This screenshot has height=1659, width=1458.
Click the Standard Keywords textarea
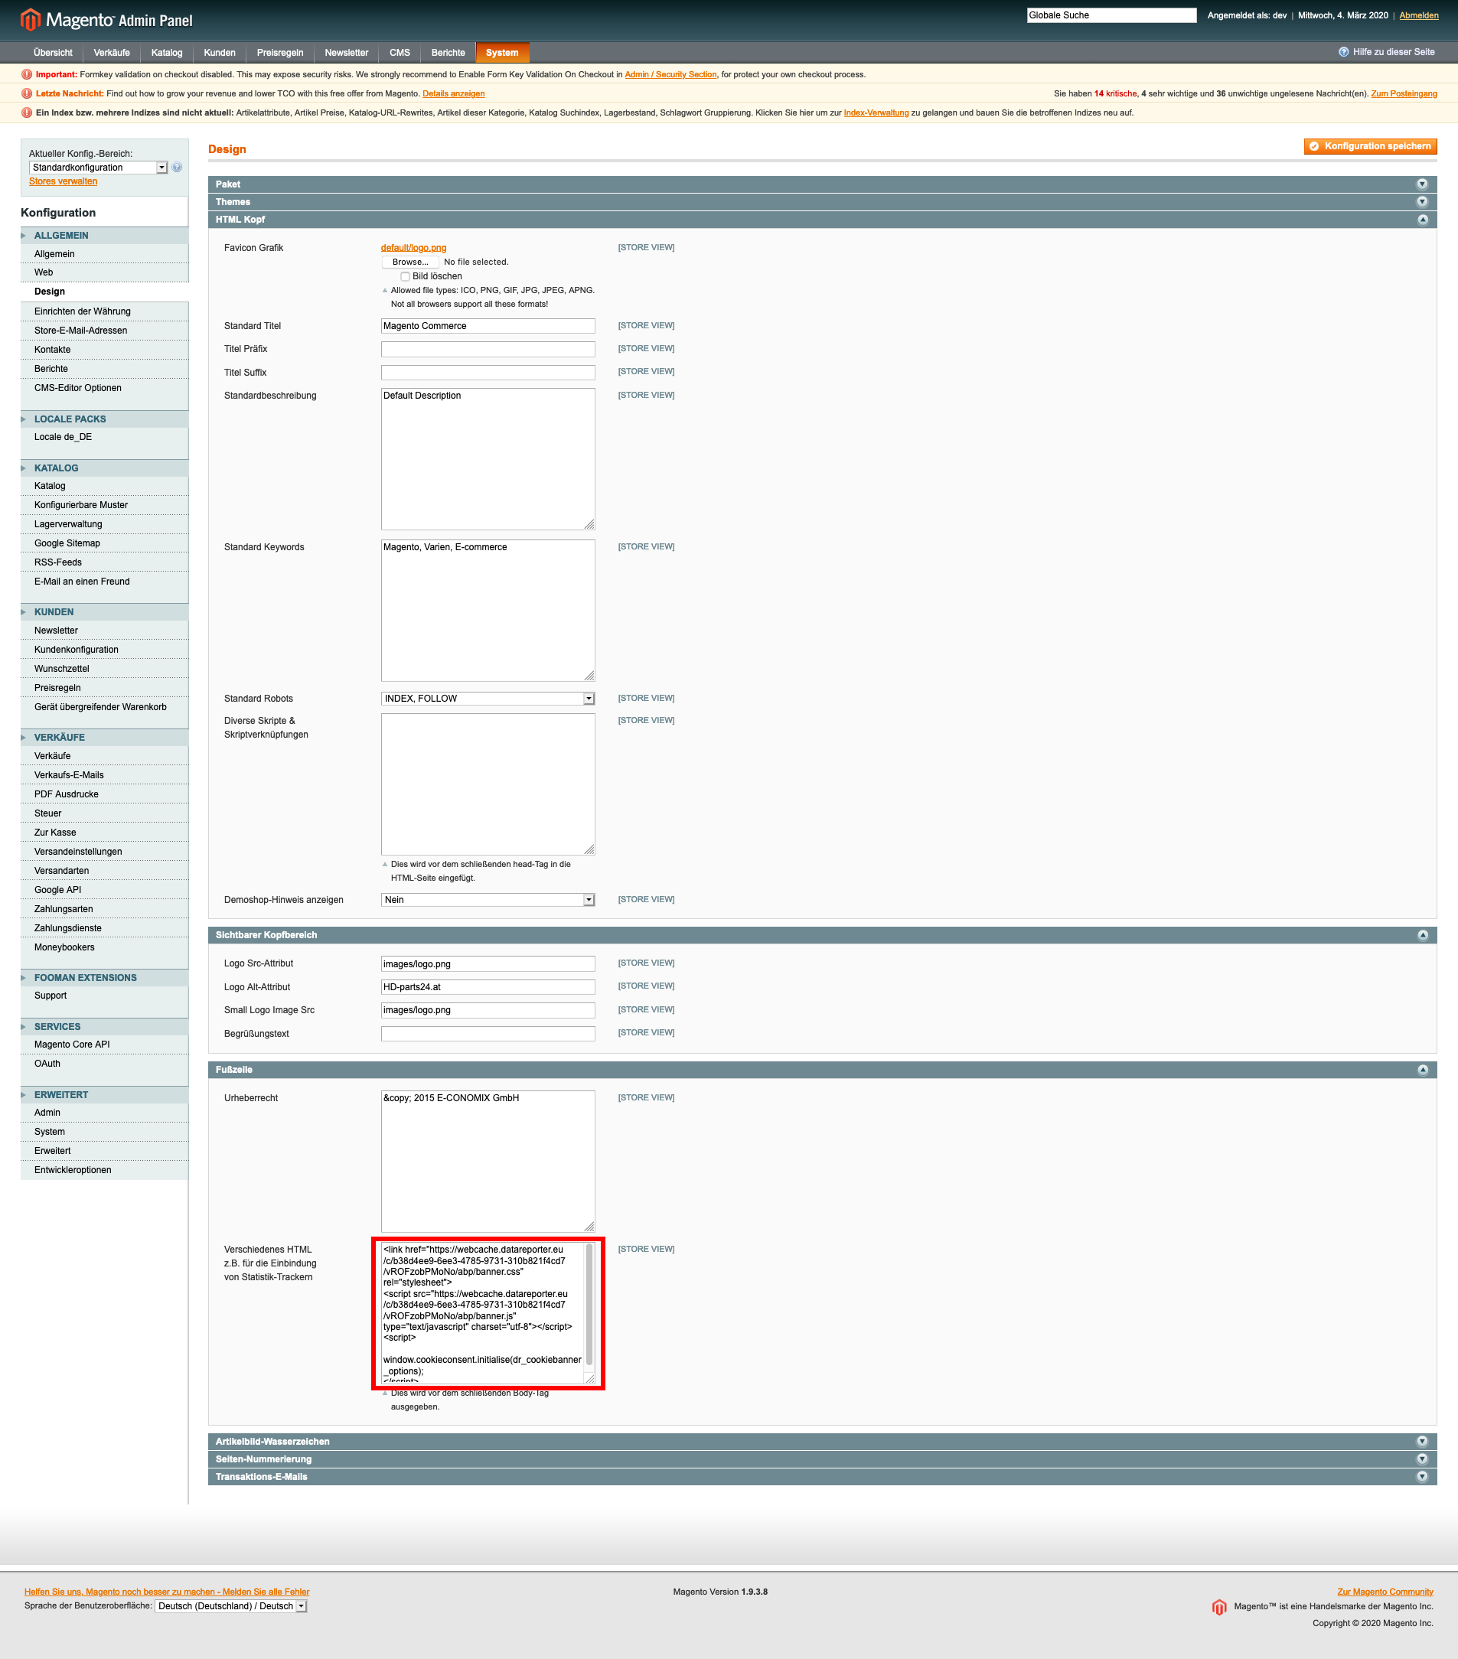(x=488, y=611)
